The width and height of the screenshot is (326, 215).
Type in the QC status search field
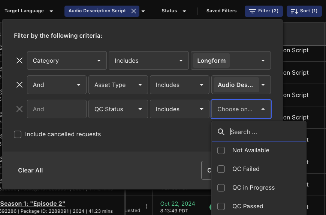tap(266, 132)
